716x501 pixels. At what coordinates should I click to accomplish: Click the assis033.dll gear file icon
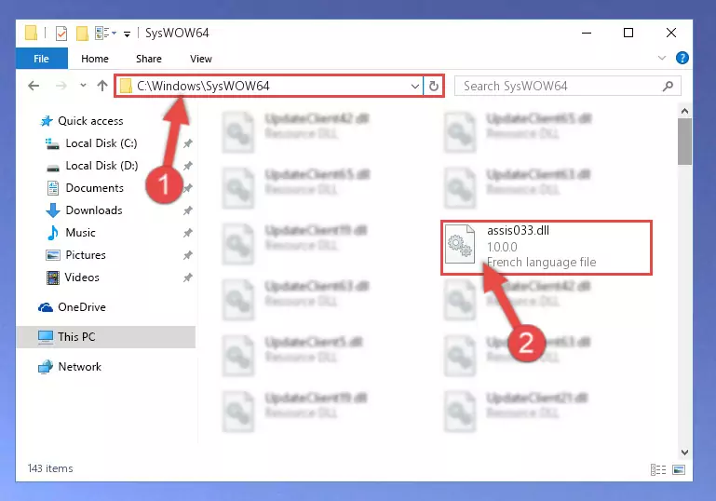460,244
